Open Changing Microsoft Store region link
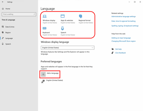 (x=124, y=41)
